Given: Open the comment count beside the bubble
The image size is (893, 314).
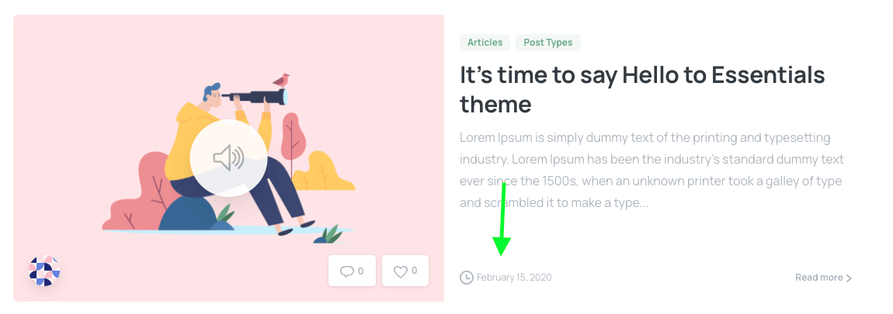Looking at the screenshot, I should (360, 271).
